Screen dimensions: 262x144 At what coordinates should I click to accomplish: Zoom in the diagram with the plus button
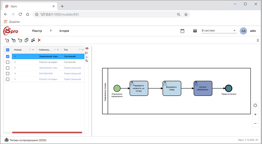coord(255,114)
